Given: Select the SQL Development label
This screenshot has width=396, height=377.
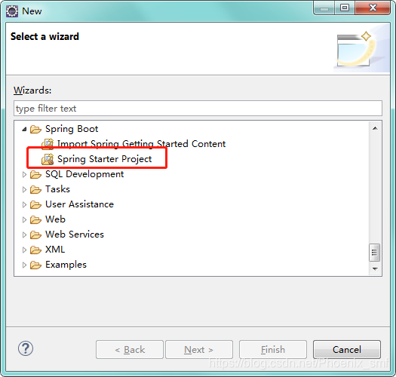Looking at the screenshot, I should [x=84, y=174].
